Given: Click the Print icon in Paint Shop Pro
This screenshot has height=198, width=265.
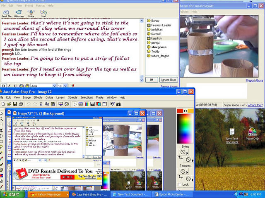Looking at the screenshot, I should (x=21, y=104).
